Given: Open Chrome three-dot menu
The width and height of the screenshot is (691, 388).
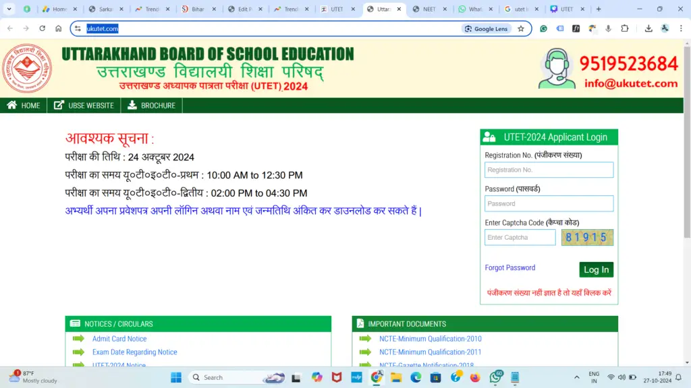Looking at the screenshot, I should click(681, 28).
